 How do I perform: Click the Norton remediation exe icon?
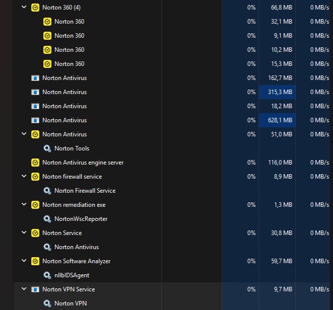point(35,205)
